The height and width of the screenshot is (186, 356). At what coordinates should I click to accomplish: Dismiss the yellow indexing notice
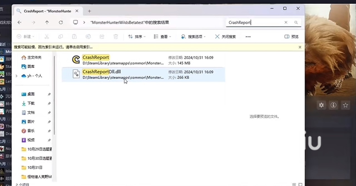point(300,47)
